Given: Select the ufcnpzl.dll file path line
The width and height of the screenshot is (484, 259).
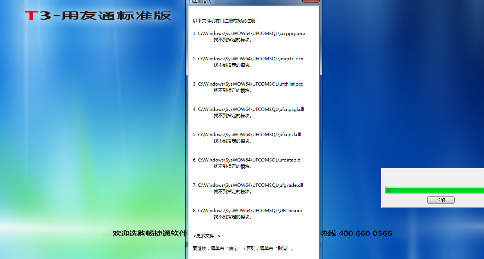Looking at the screenshot, I should point(247,135).
